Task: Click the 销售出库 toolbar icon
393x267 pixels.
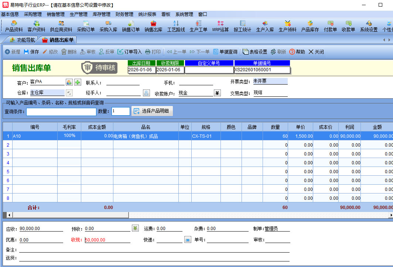Action: pyautogui.click(x=153, y=26)
